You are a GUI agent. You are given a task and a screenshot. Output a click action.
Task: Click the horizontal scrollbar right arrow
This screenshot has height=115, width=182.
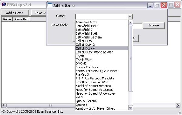tap(178, 105)
